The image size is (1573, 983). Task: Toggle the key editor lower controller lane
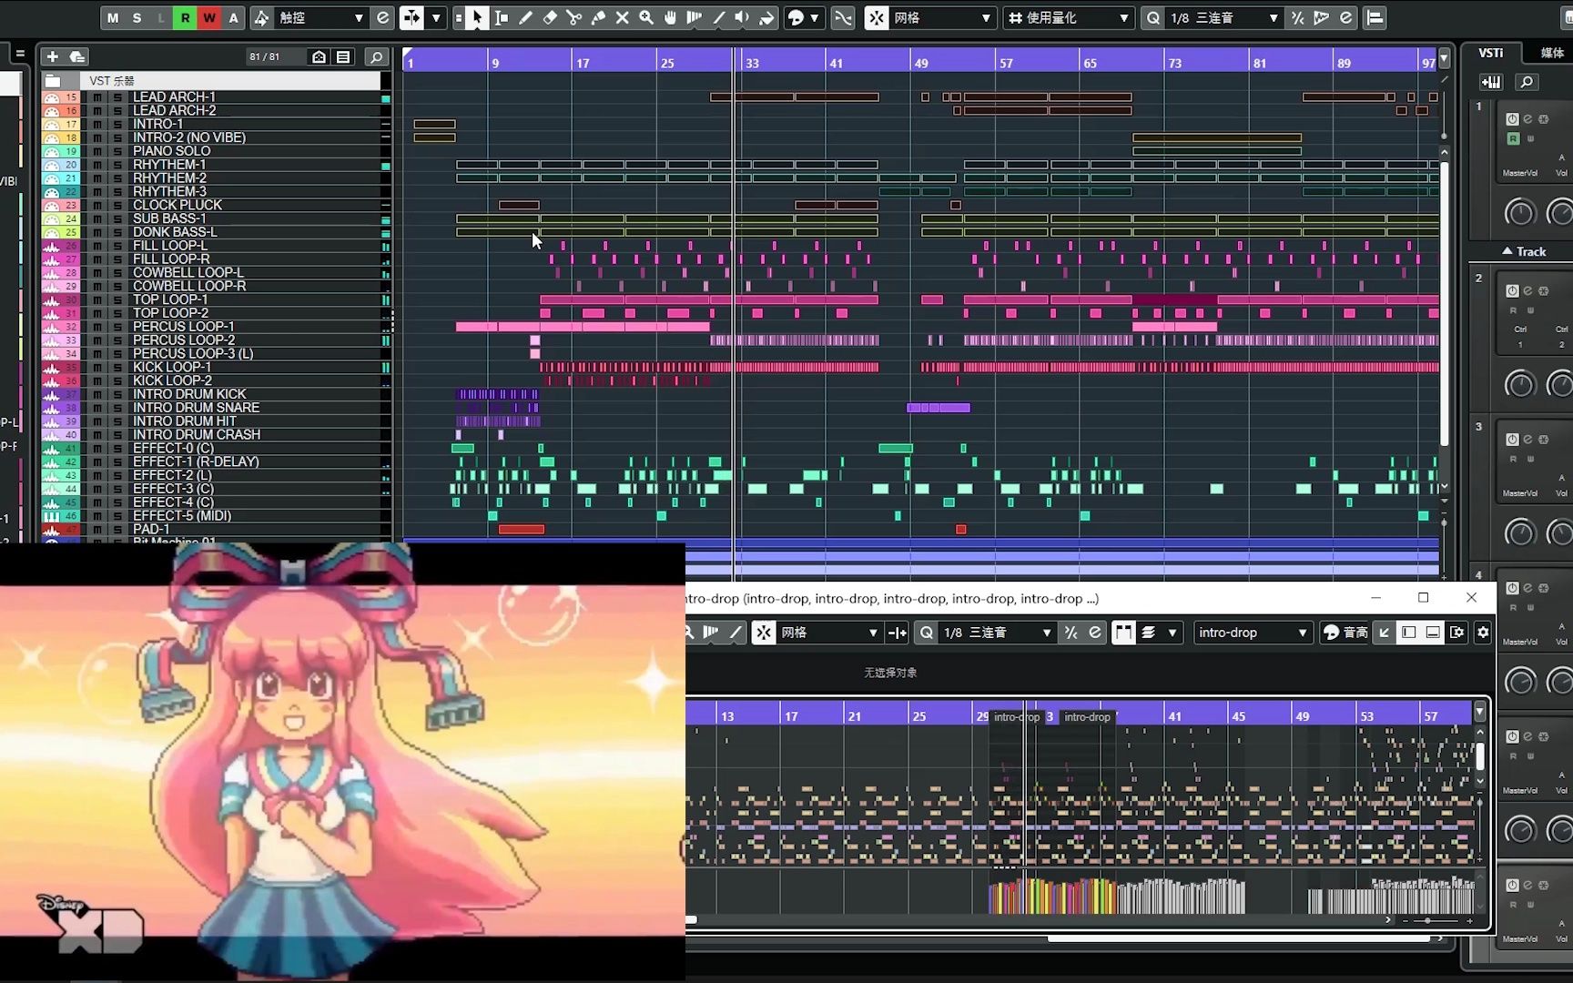[x=1433, y=632]
